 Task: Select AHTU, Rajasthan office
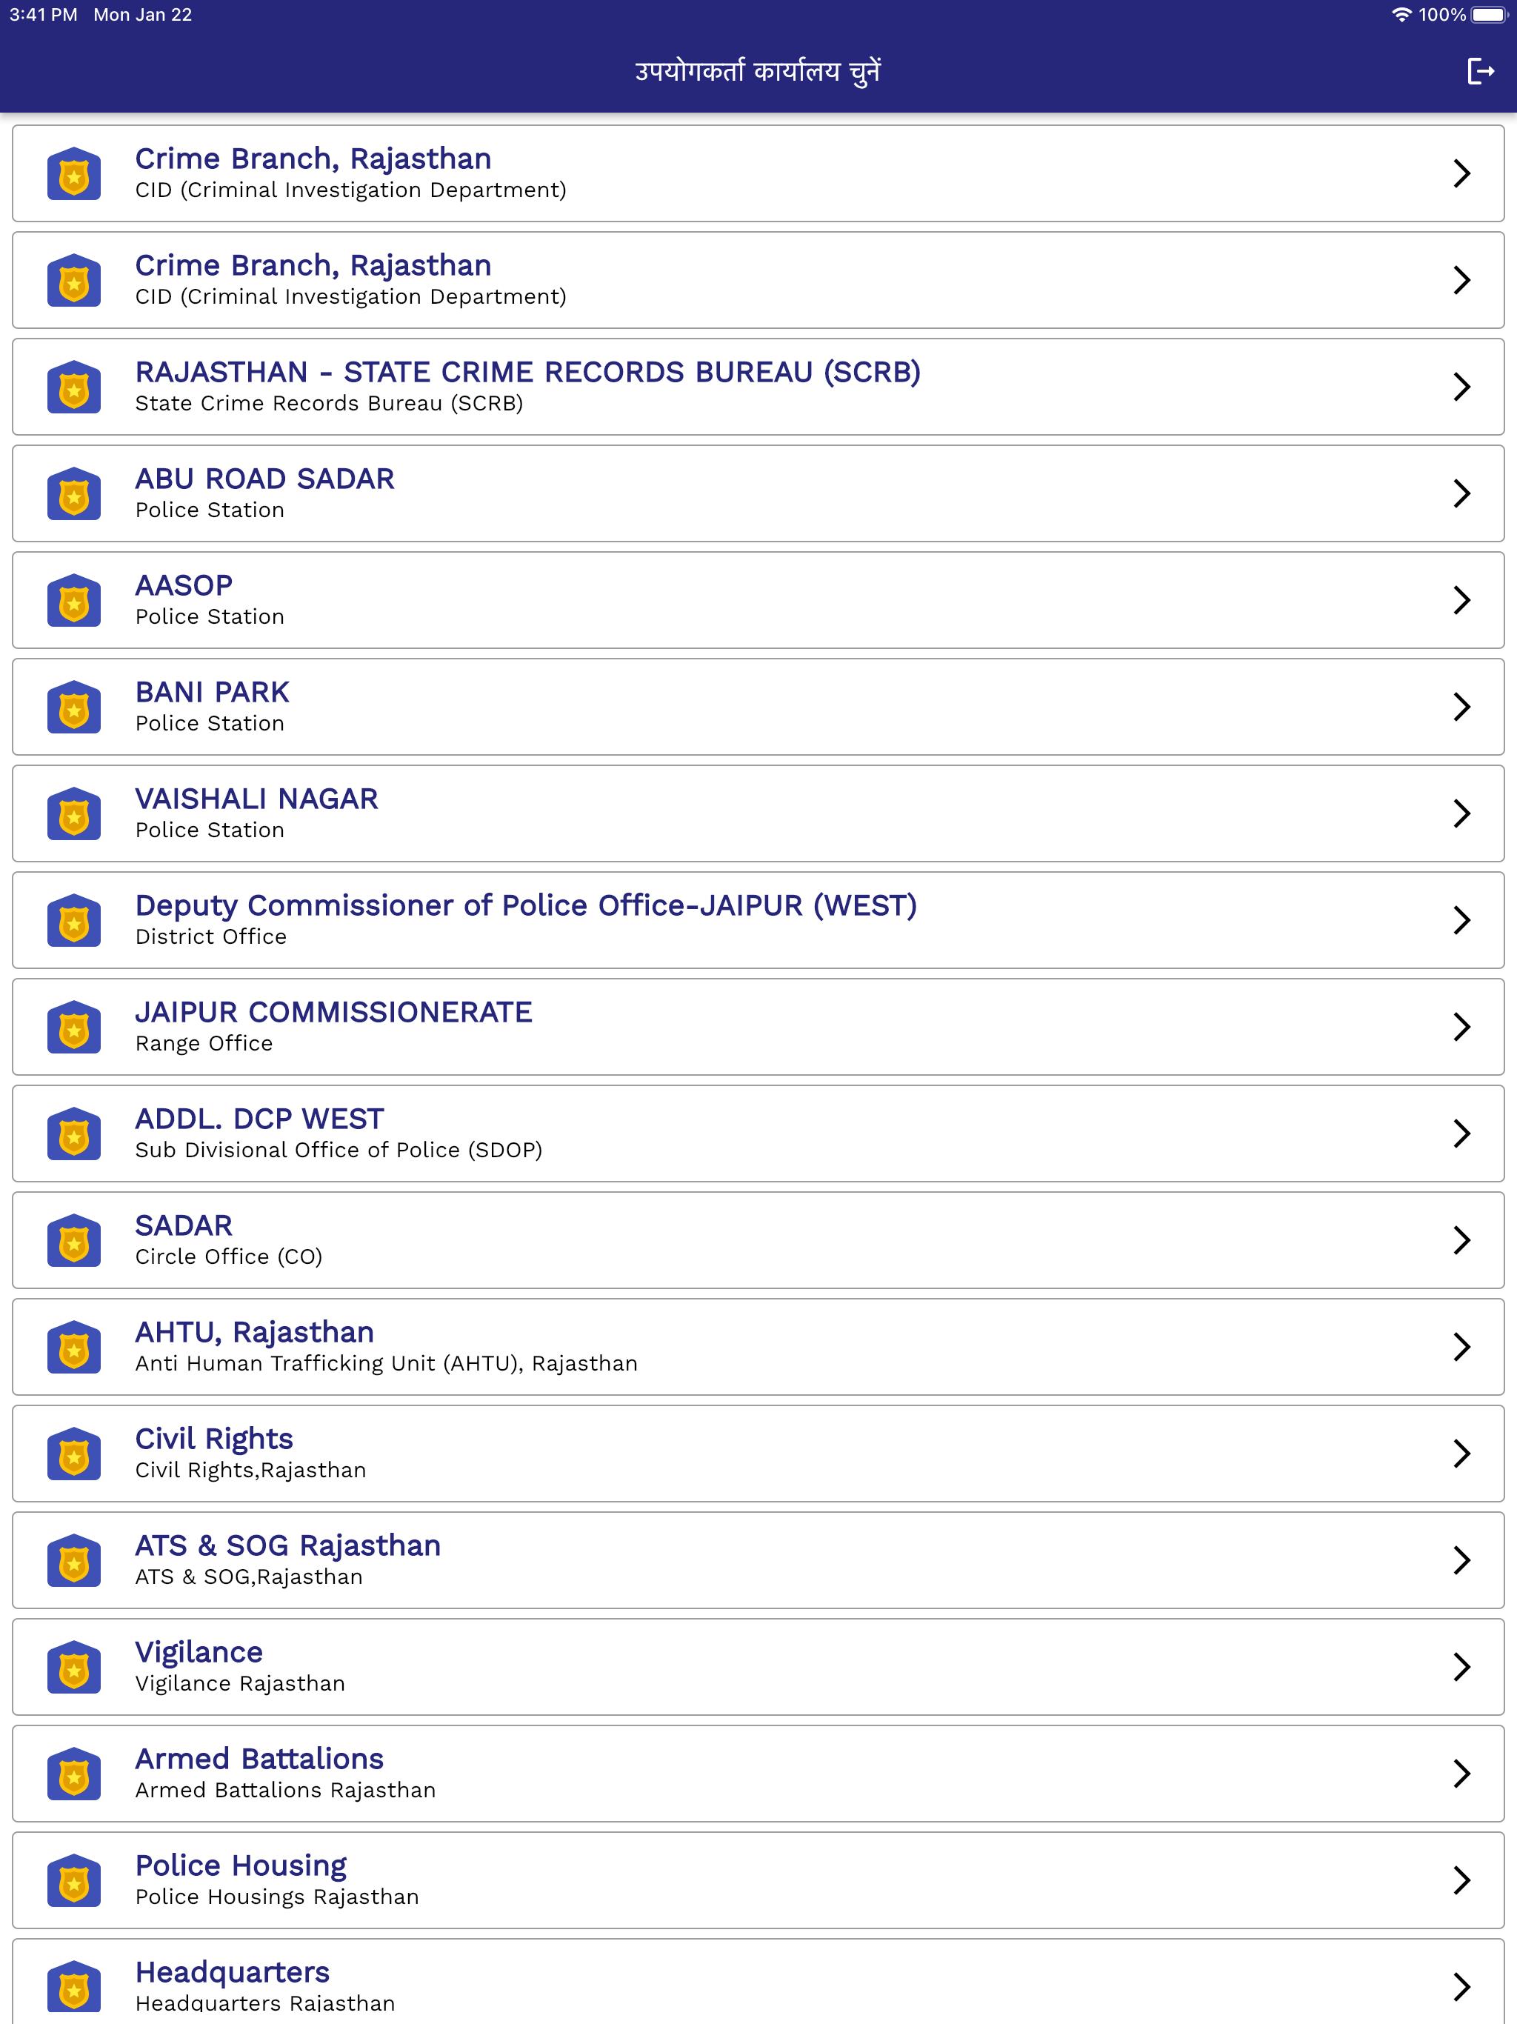click(x=758, y=1347)
